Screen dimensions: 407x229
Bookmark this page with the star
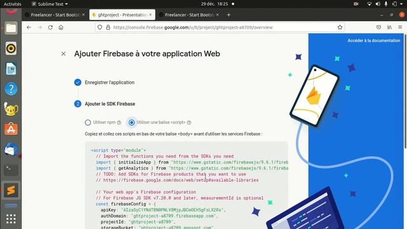click(340, 27)
